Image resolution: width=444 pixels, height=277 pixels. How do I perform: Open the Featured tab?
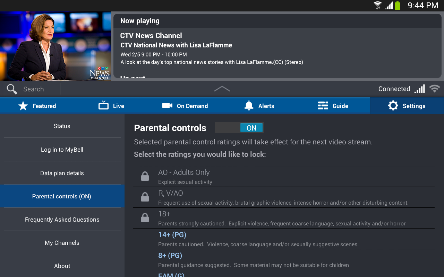37,106
